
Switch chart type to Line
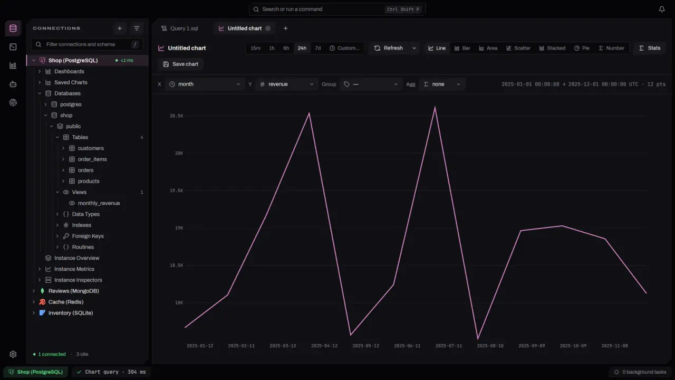(x=437, y=48)
